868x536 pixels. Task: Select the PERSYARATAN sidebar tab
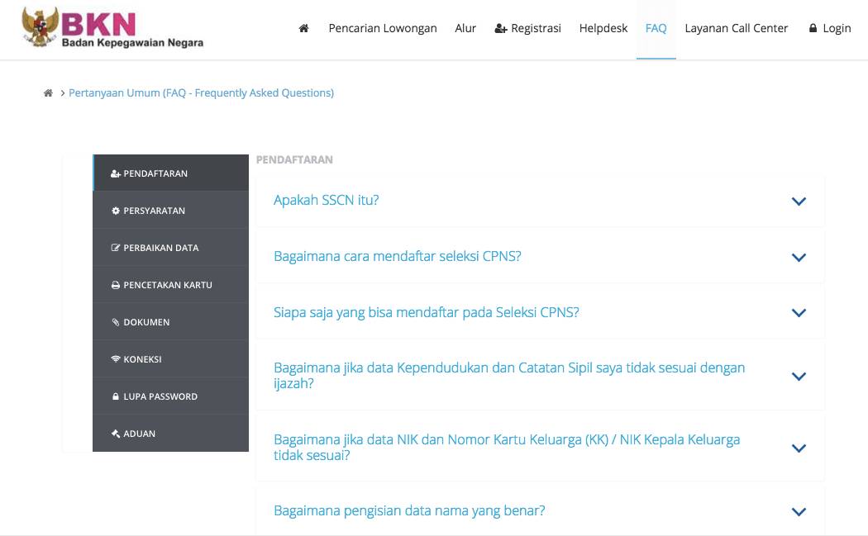pos(170,211)
